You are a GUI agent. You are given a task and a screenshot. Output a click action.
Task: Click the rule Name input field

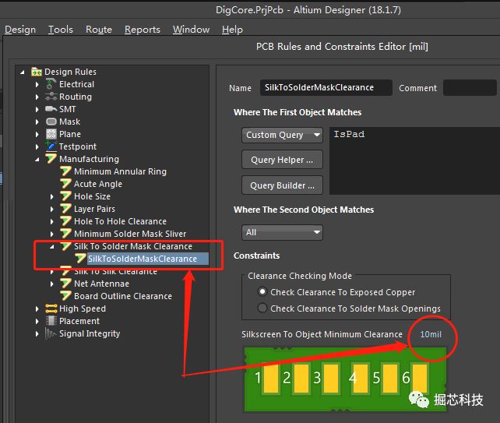click(x=326, y=88)
